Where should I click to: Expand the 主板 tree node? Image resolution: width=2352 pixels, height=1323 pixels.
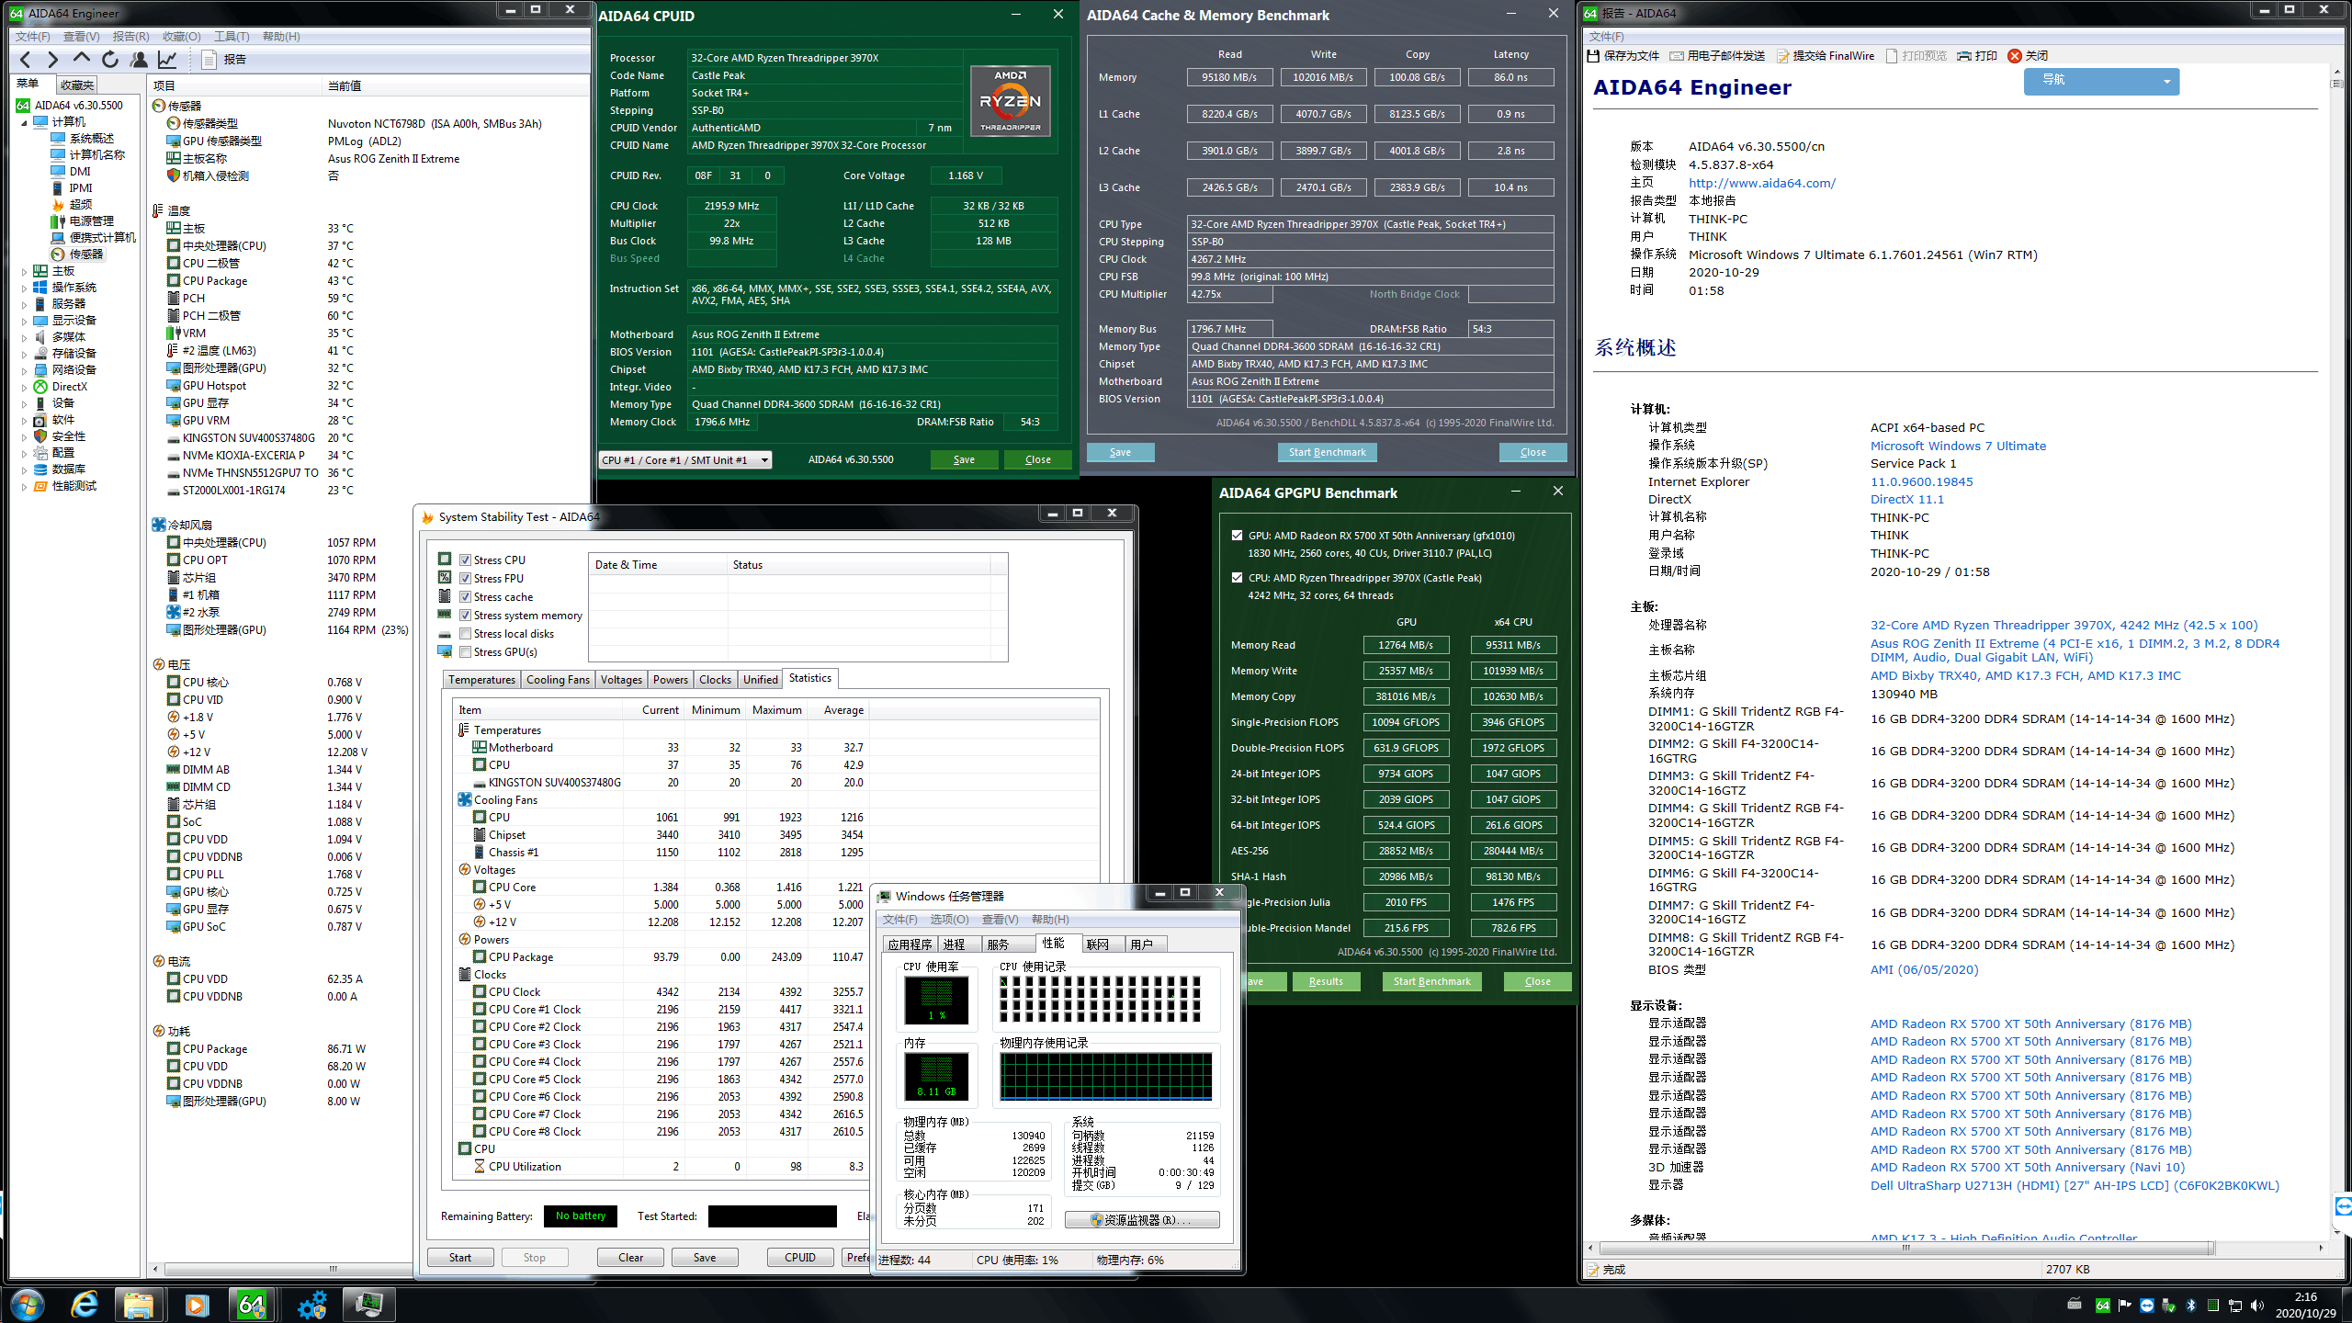coord(25,271)
